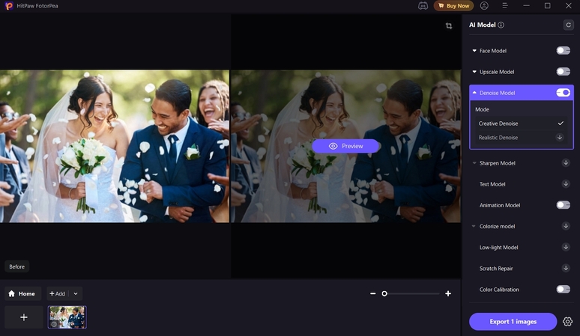The width and height of the screenshot is (580, 336).
Task: Expand the Colorize model section arrow
Action: pos(474,226)
